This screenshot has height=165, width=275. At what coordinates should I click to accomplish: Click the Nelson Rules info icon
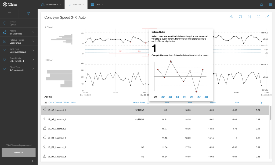pyautogui.click(x=148, y=103)
